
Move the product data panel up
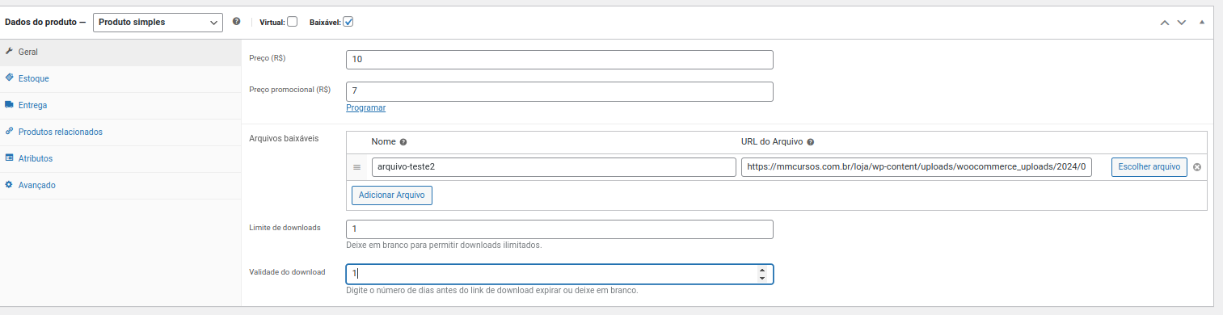click(x=1165, y=23)
